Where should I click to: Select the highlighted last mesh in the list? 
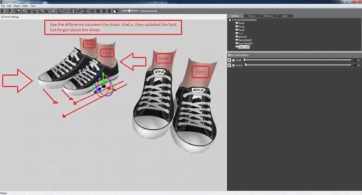244,47
